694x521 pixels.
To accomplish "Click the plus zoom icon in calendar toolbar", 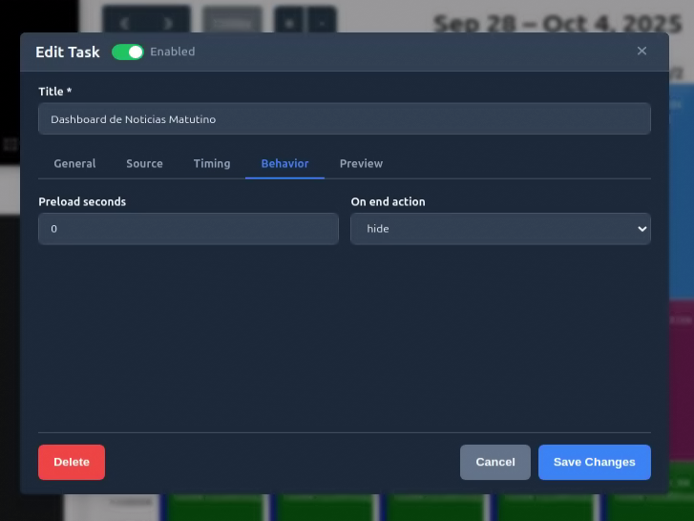I will coord(288,22).
